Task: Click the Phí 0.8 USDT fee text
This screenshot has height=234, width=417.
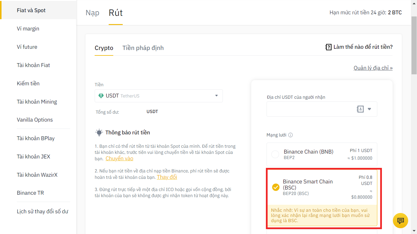Action: 365,180
